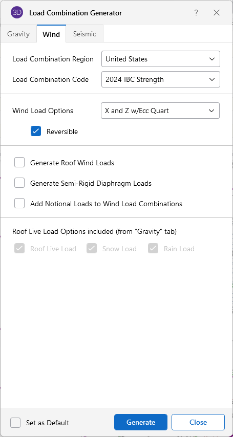The width and height of the screenshot is (233, 437).
Task: Click the disabled Roof Live Load checkbox
Action: tap(19, 248)
